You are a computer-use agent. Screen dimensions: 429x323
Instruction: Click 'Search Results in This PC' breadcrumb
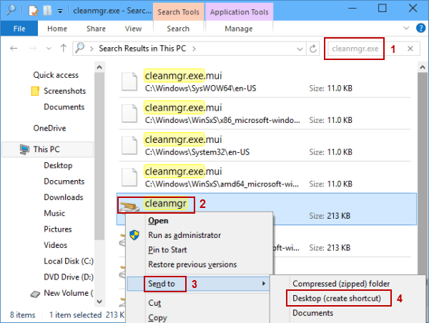tap(142, 49)
